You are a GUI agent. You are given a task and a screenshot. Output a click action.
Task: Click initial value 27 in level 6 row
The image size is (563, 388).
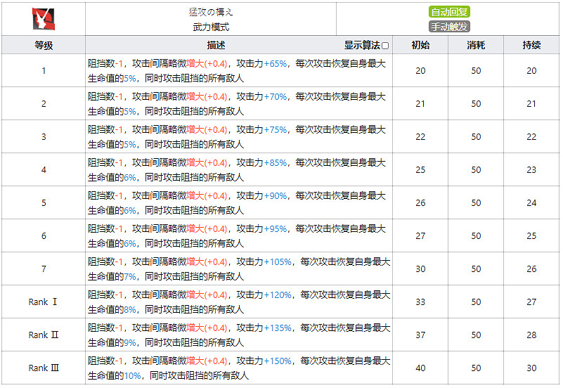point(420,235)
